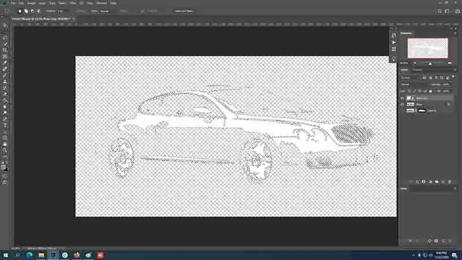Click the foreground color swatch
This screenshot has height=260, width=462.
tap(3, 167)
